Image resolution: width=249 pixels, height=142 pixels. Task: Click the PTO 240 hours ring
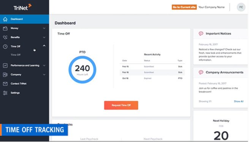(82, 70)
